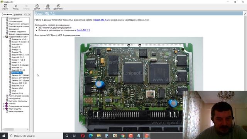This screenshot has width=247, height=139.
Task: Follow the Bosch ME 7.5 link in bullet list
Action: point(83,30)
